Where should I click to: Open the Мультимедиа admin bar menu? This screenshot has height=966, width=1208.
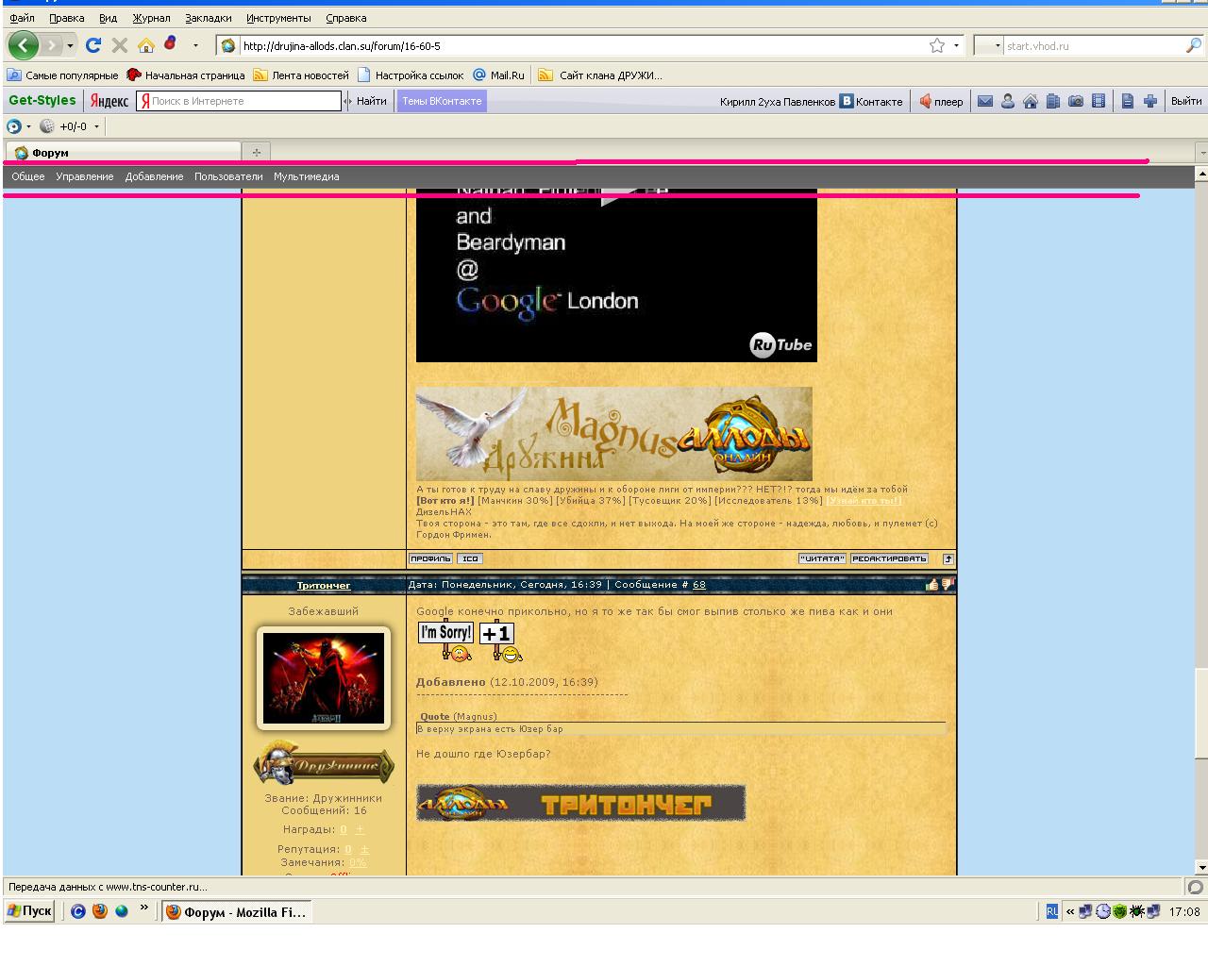click(x=307, y=176)
